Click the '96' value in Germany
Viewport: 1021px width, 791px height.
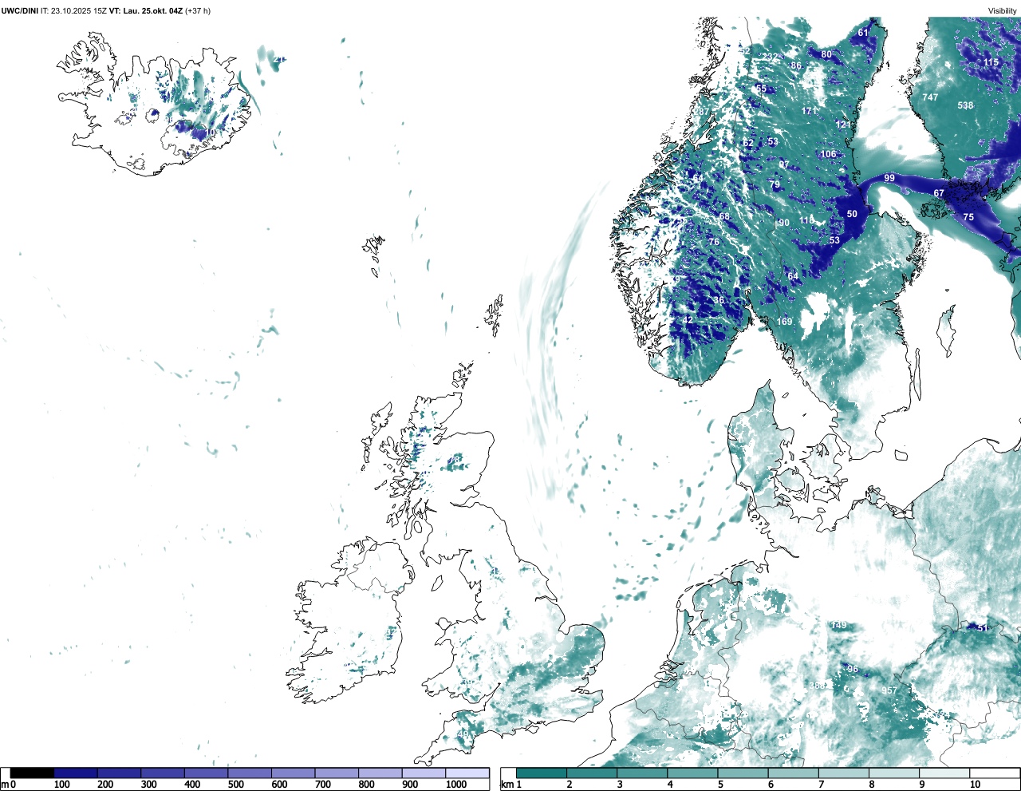tap(853, 669)
